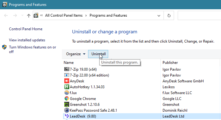Go forward with the Forward arrow
221x120 pixels.
click(15, 15)
